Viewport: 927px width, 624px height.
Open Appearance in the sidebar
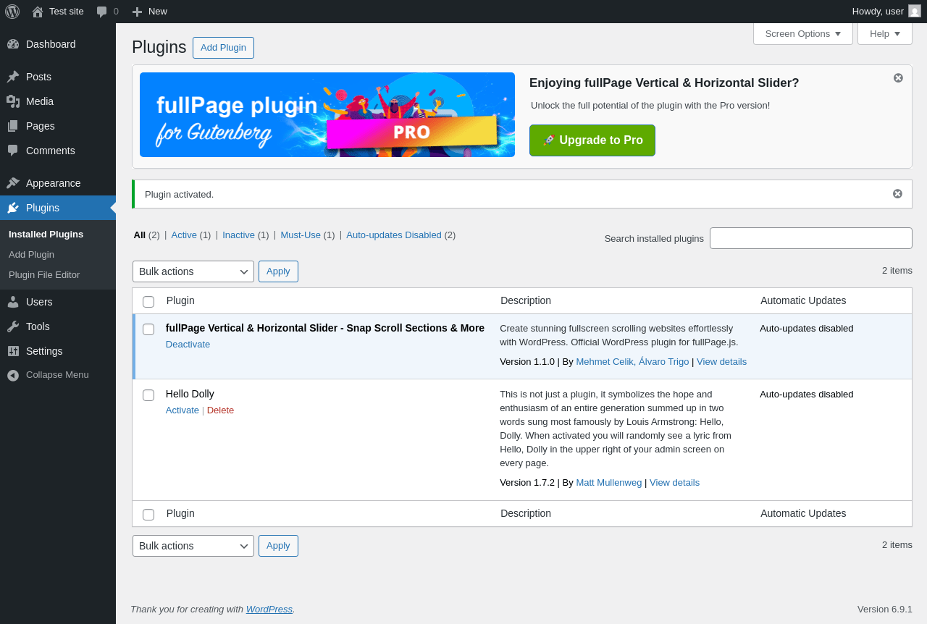point(58,183)
